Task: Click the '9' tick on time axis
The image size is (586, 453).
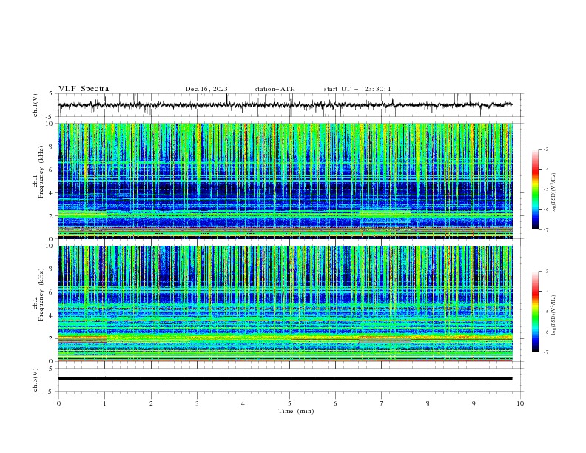Action: click(x=474, y=403)
